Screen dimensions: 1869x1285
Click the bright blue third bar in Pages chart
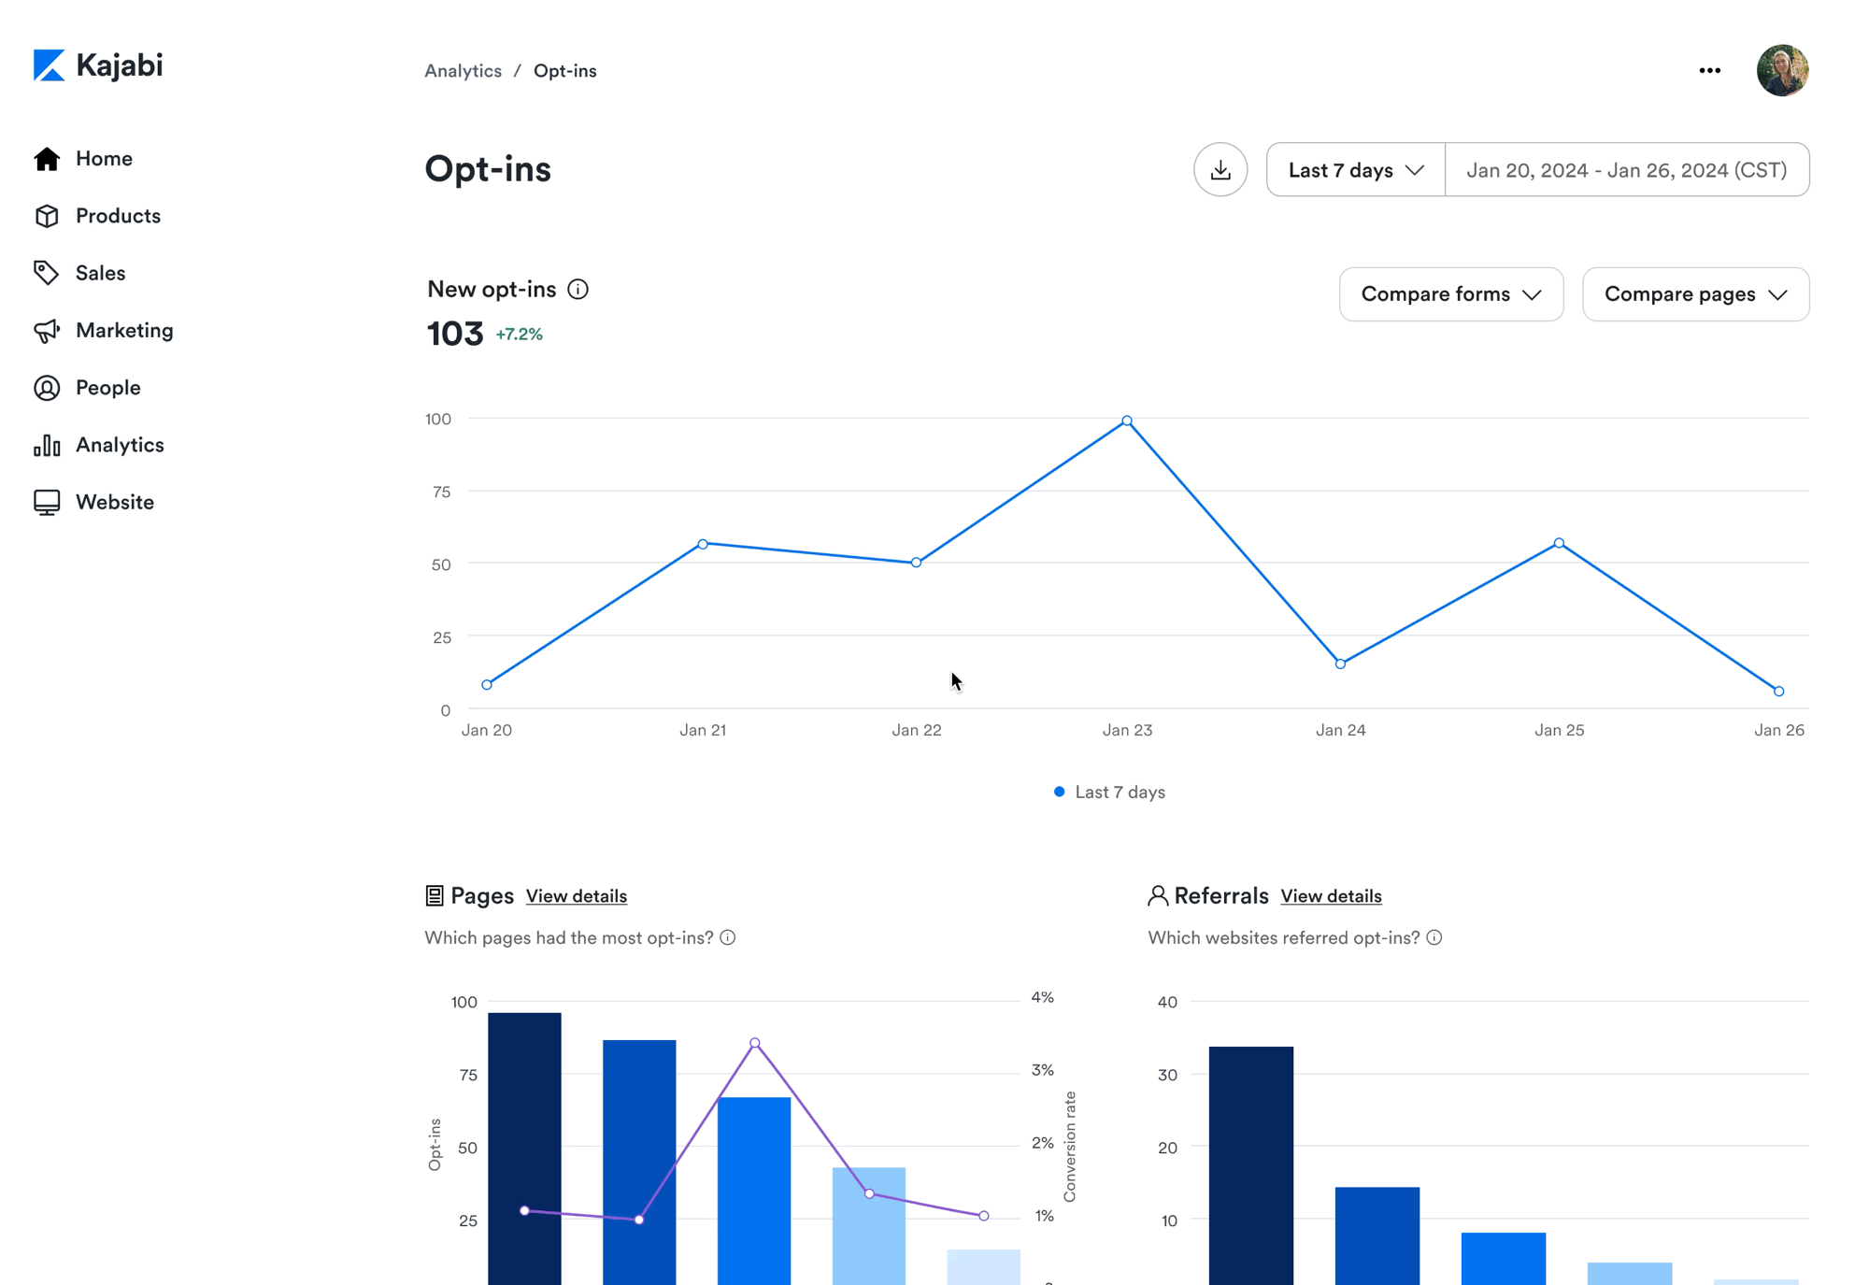pos(754,1191)
